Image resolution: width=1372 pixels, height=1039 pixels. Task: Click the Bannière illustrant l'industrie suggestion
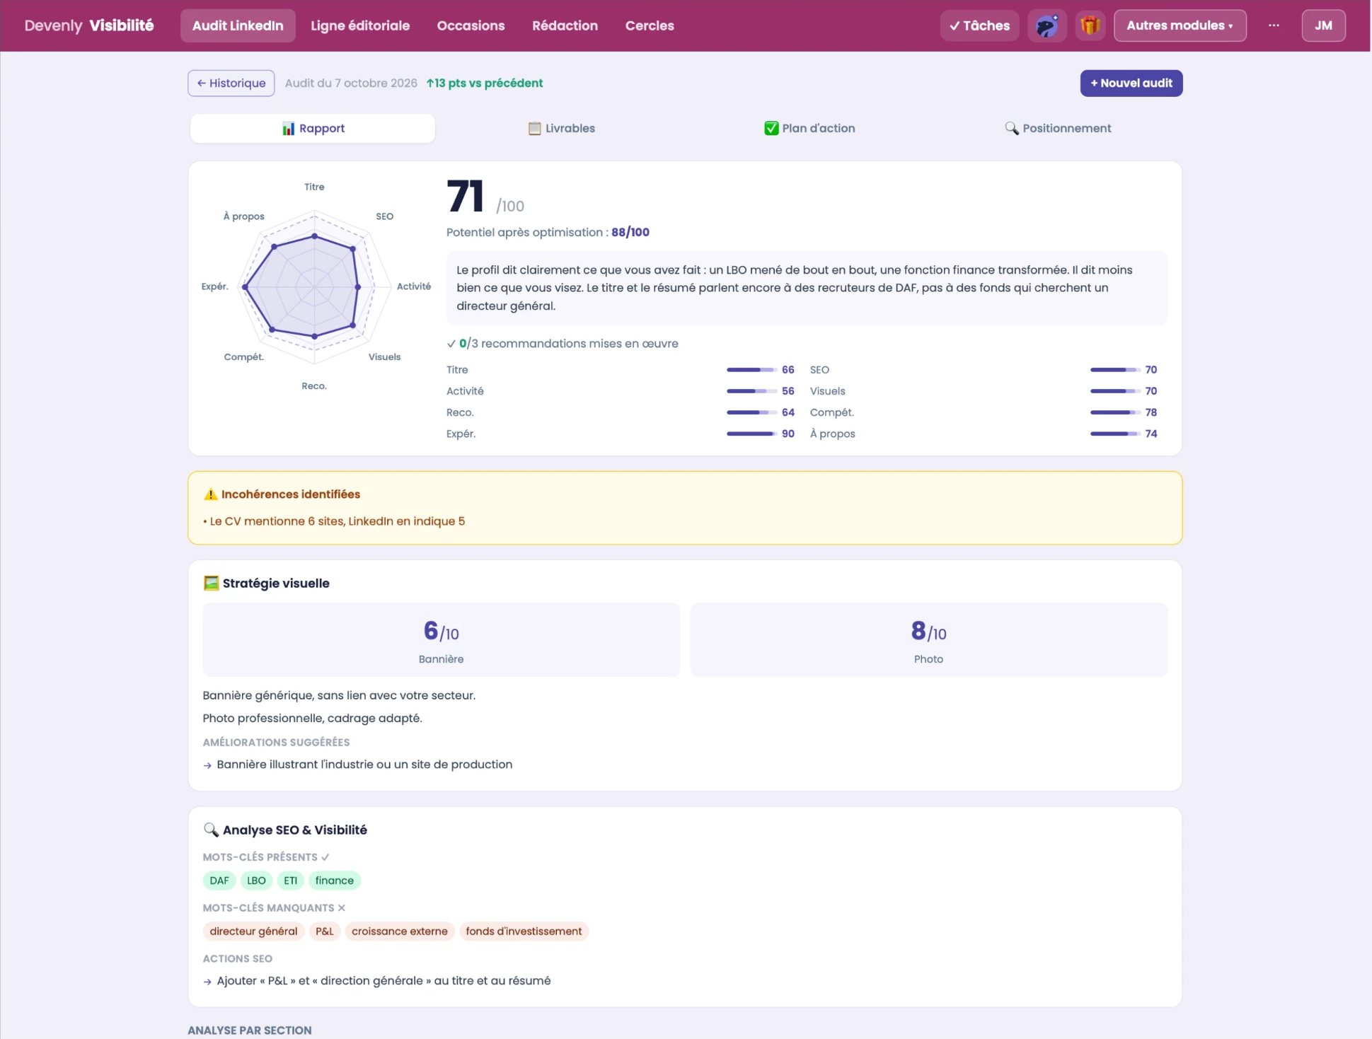[357, 765]
